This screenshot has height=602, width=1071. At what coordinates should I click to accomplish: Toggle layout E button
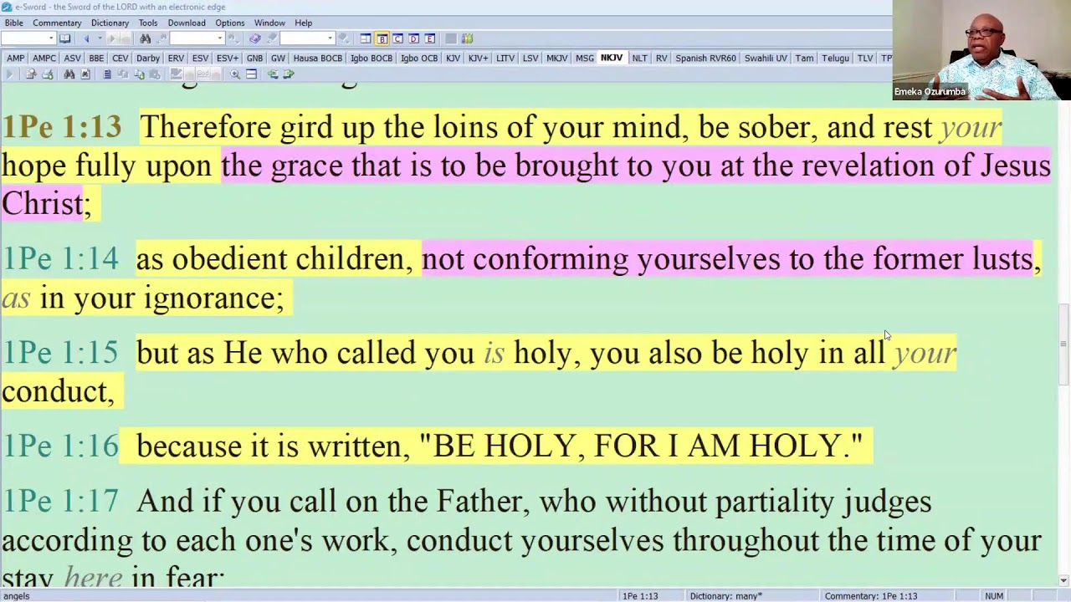pyautogui.click(x=429, y=38)
